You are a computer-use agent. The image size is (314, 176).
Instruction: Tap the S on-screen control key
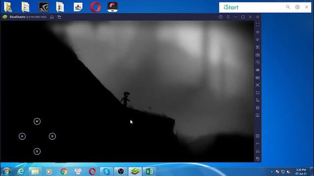37,152
